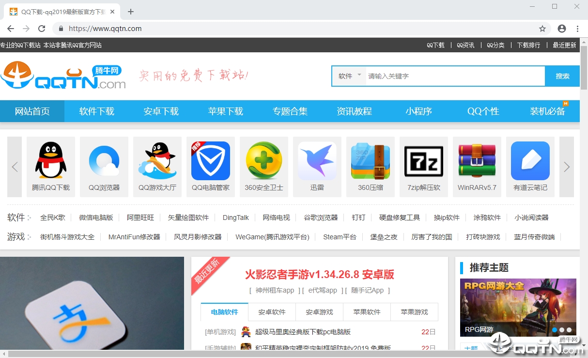The height and width of the screenshot is (358, 588).
Task: Click the RPG网游大全 banner thumbnail
Action: pyautogui.click(x=518, y=308)
